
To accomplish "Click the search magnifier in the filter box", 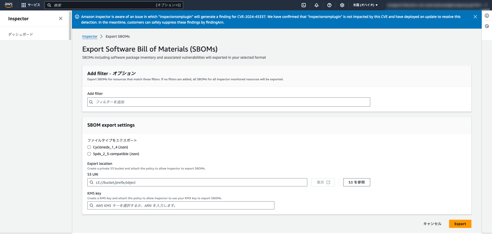I will 91,102.
